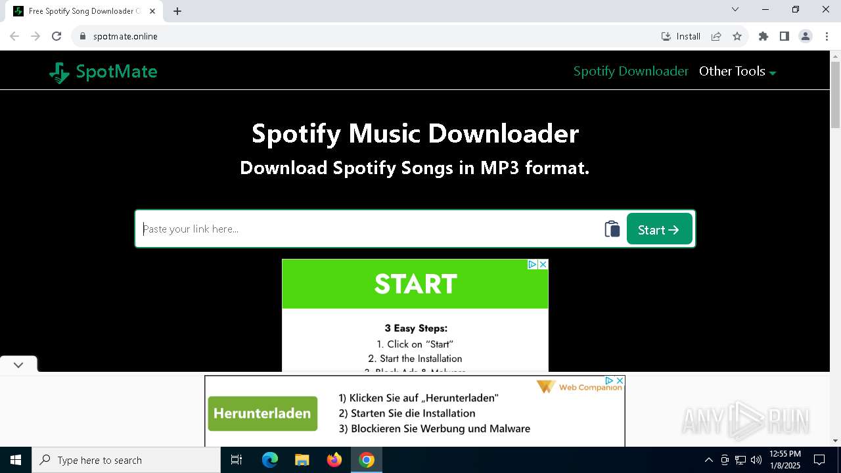Close the START ad with X icon
The width and height of the screenshot is (841, 473).
tap(543, 264)
